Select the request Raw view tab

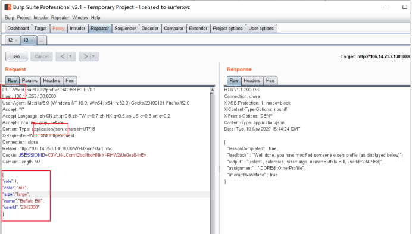click(x=13, y=80)
